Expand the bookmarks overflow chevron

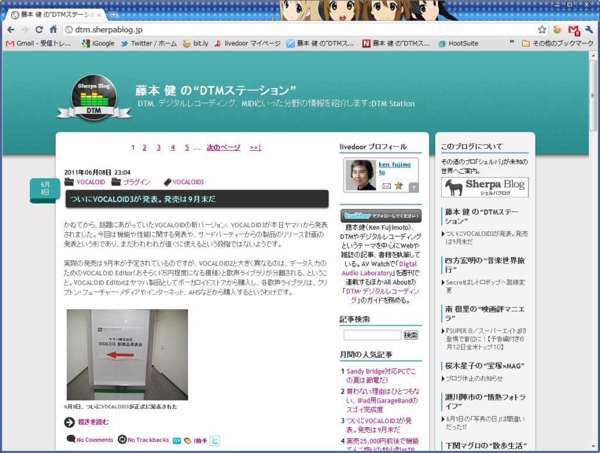512,42
